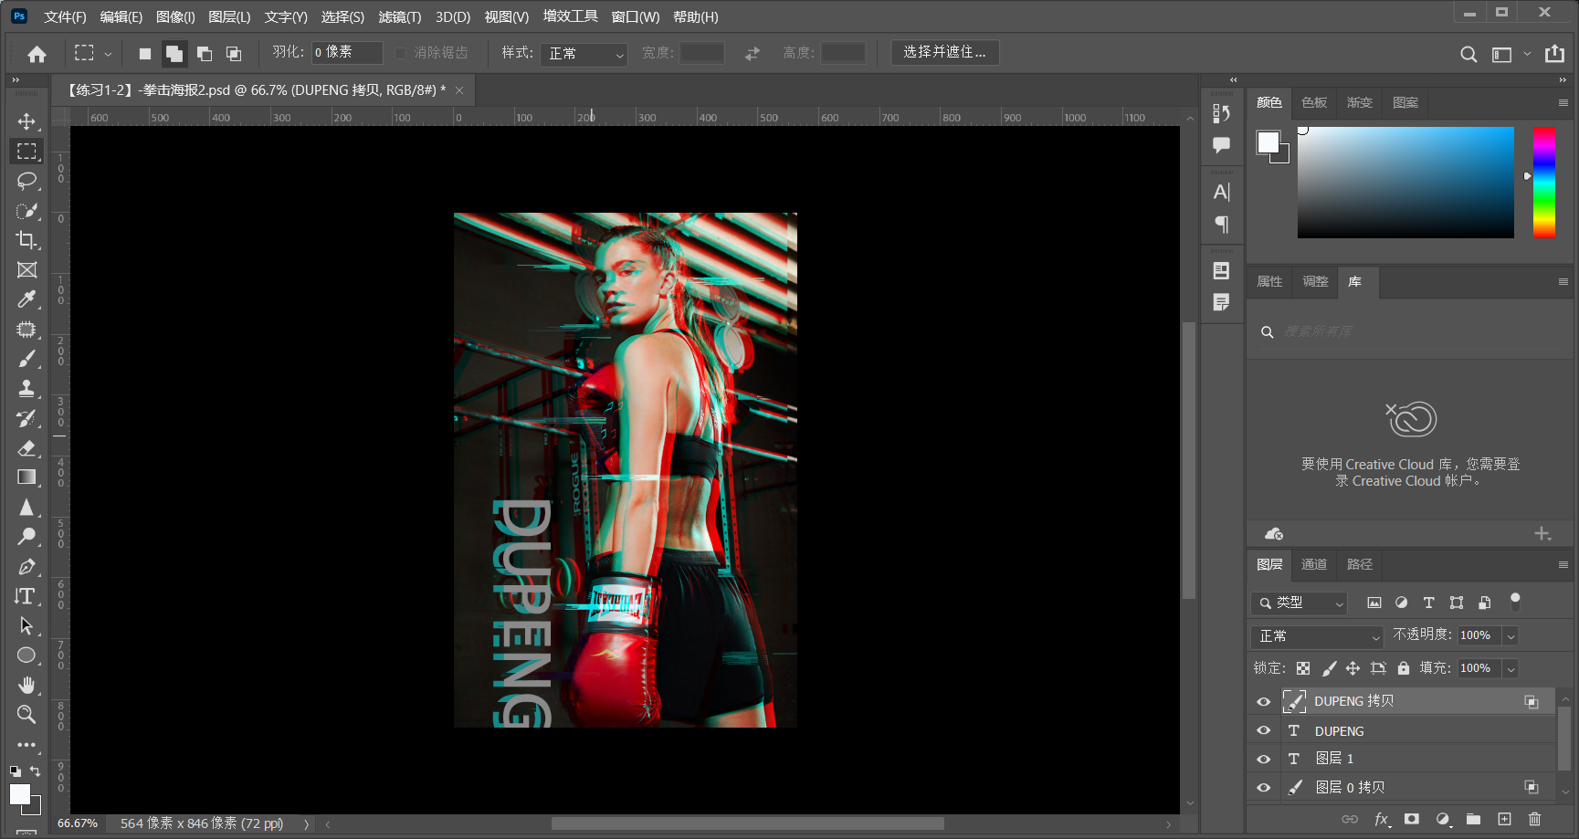Hide the DUPENG text layer
This screenshot has width=1579, height=839.
coord(1264,730)
